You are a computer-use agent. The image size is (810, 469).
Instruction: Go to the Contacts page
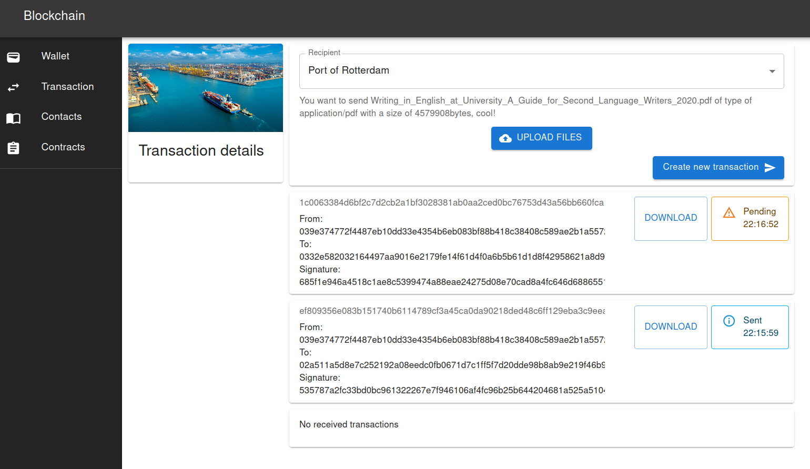click(62, 117)
